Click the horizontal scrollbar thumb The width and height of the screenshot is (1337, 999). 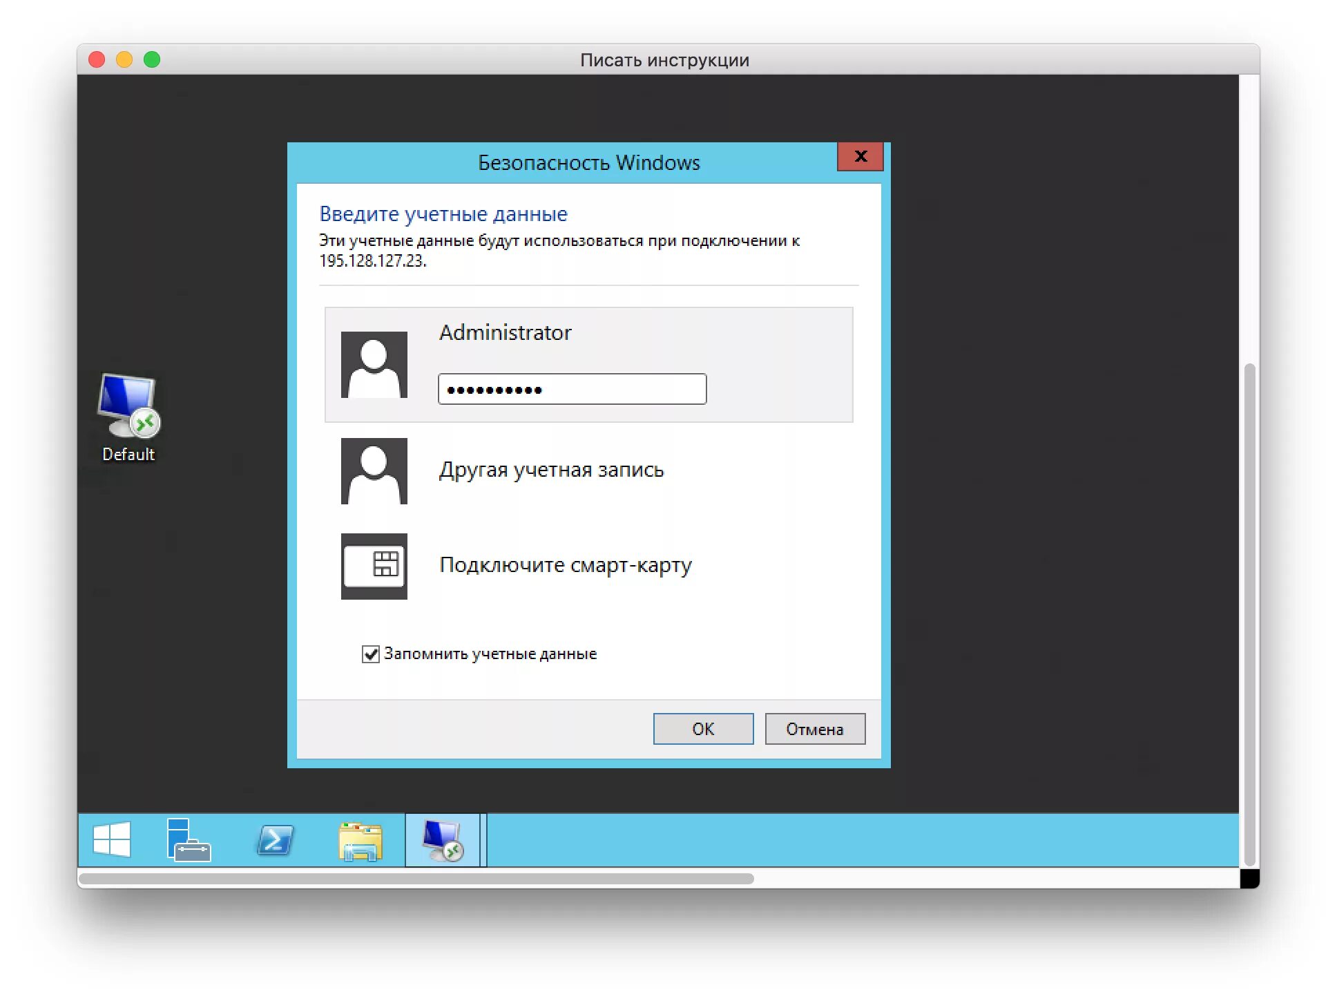[416, 878]
